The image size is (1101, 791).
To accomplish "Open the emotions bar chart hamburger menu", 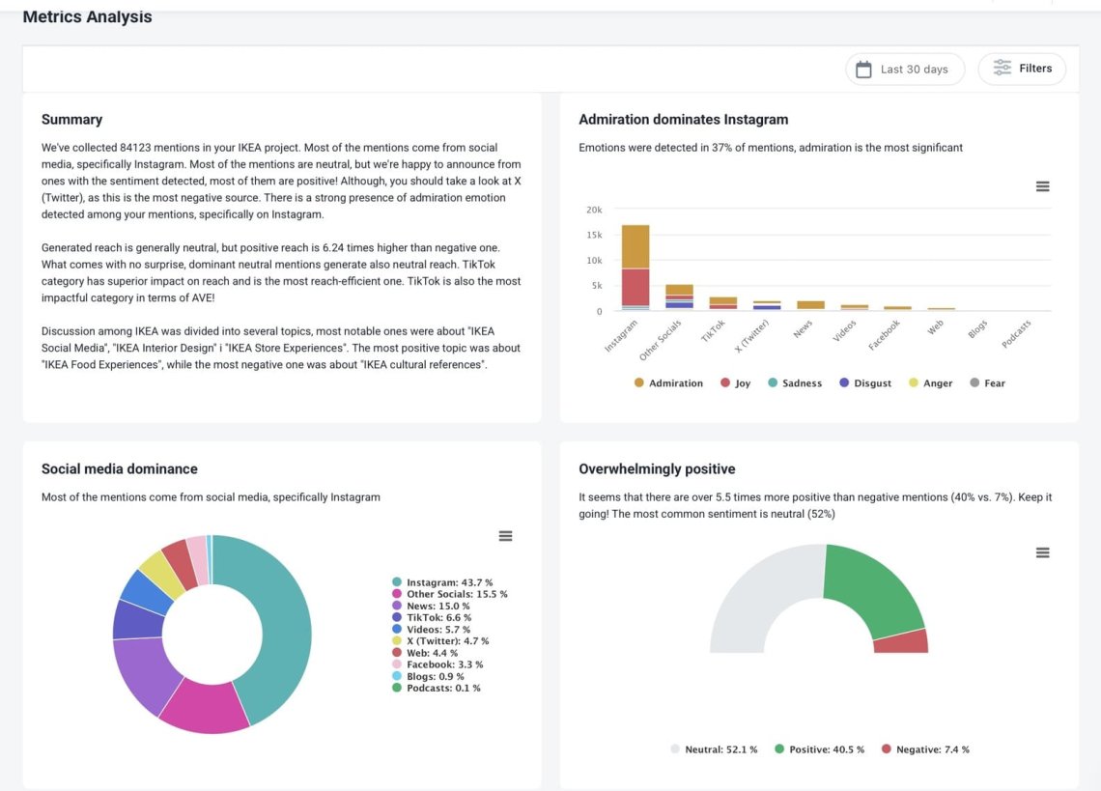I will point(1043,186).
